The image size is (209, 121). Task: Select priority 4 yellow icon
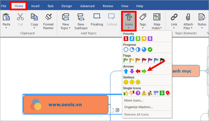(x=144, y=39)
